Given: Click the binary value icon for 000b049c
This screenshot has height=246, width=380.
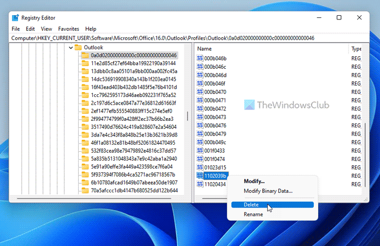Looking at the screenshot, I should point(200,142).
